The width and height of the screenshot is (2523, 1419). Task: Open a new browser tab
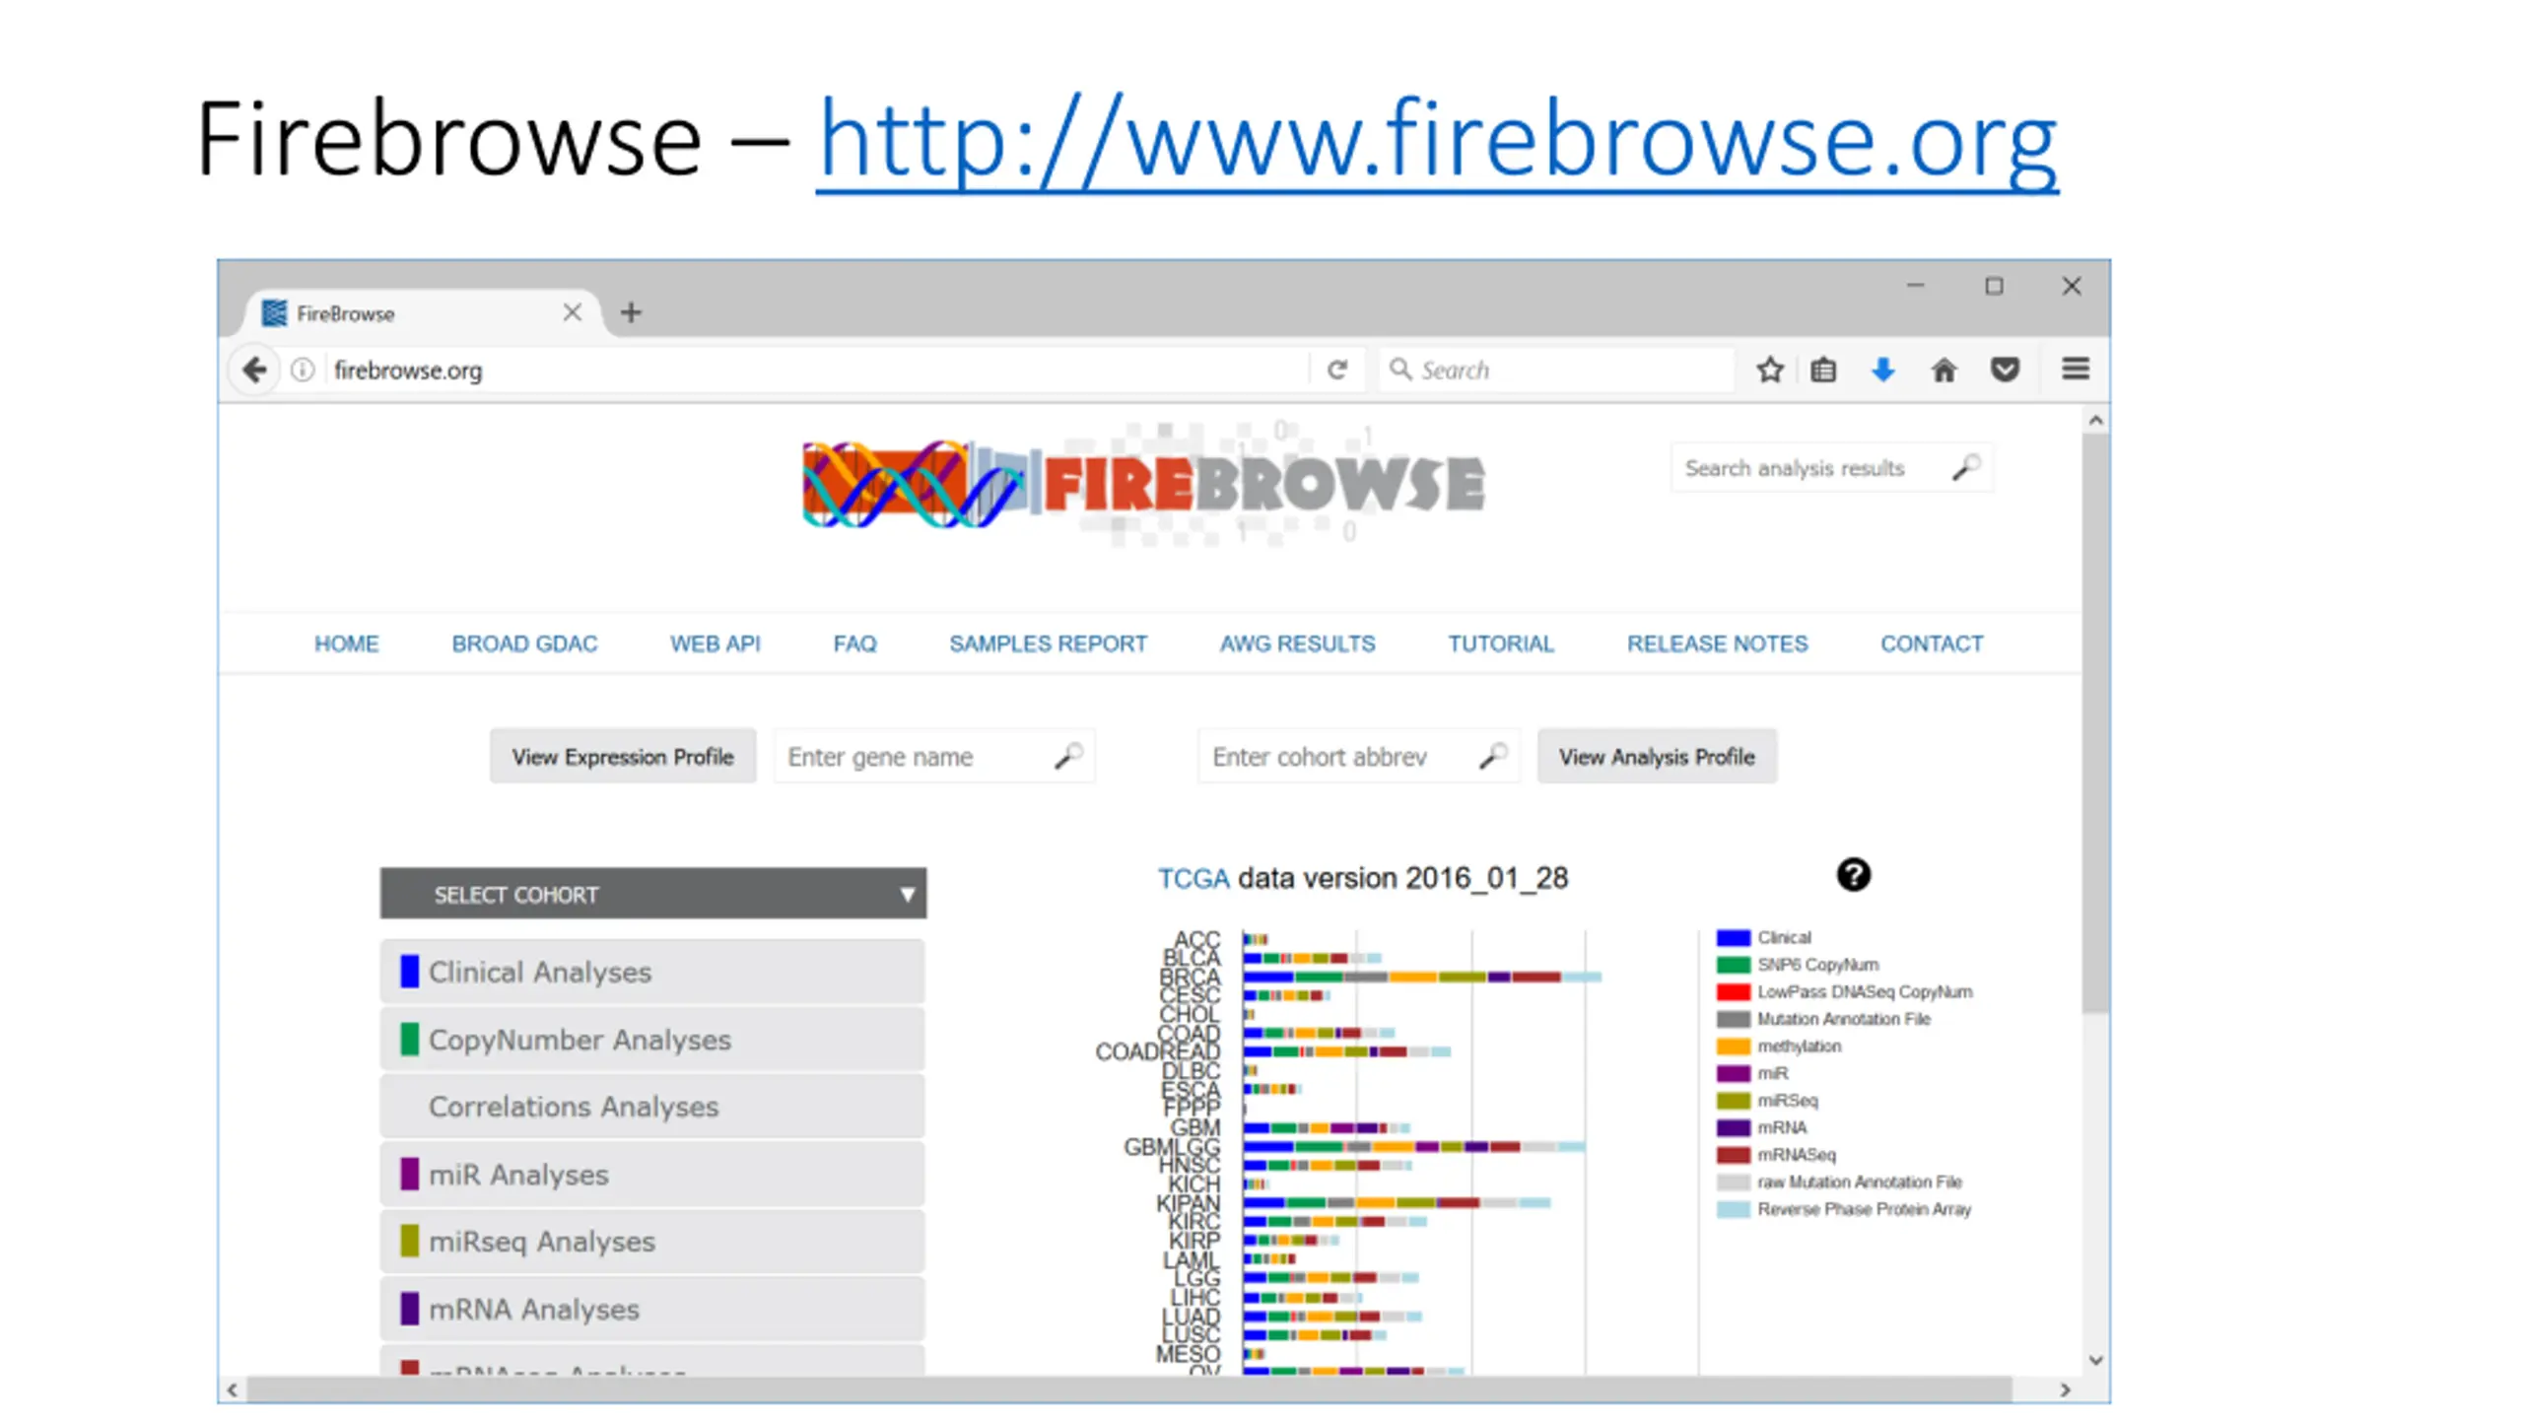[631, 312]
